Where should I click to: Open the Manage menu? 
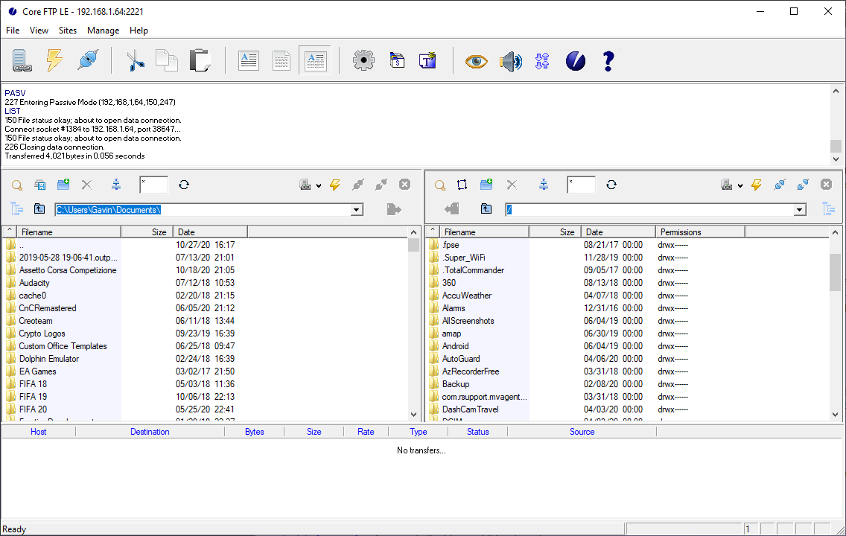pos(103,31)
